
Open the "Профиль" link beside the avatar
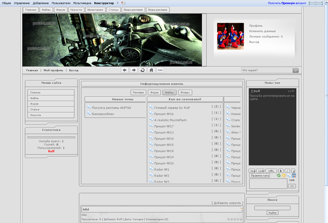256,26
